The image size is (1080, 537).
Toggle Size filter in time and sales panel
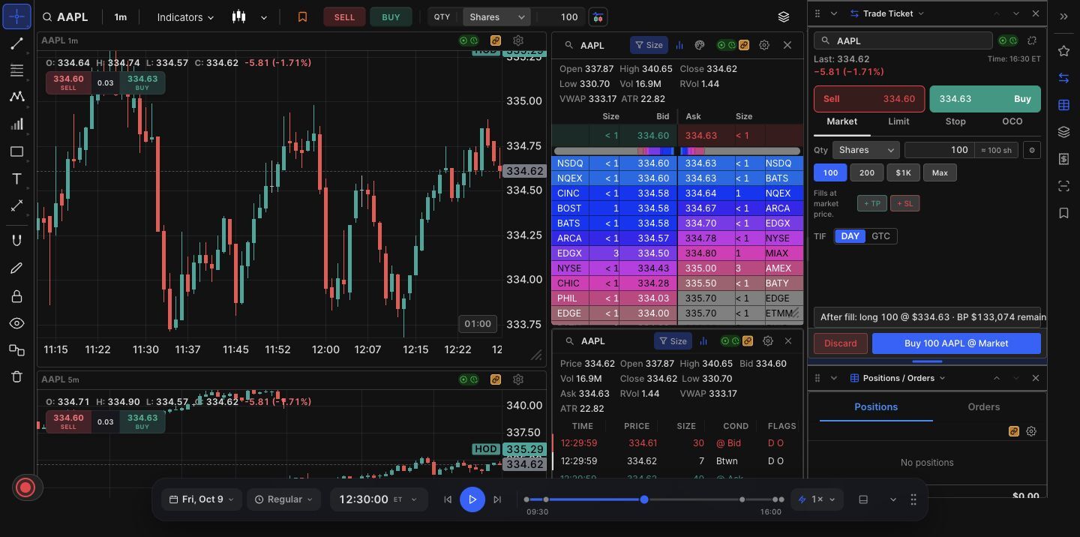[673, 340]
